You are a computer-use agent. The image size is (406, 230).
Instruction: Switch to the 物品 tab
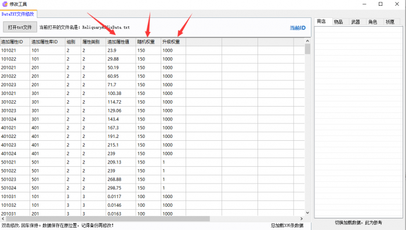(x=338, y=22)
